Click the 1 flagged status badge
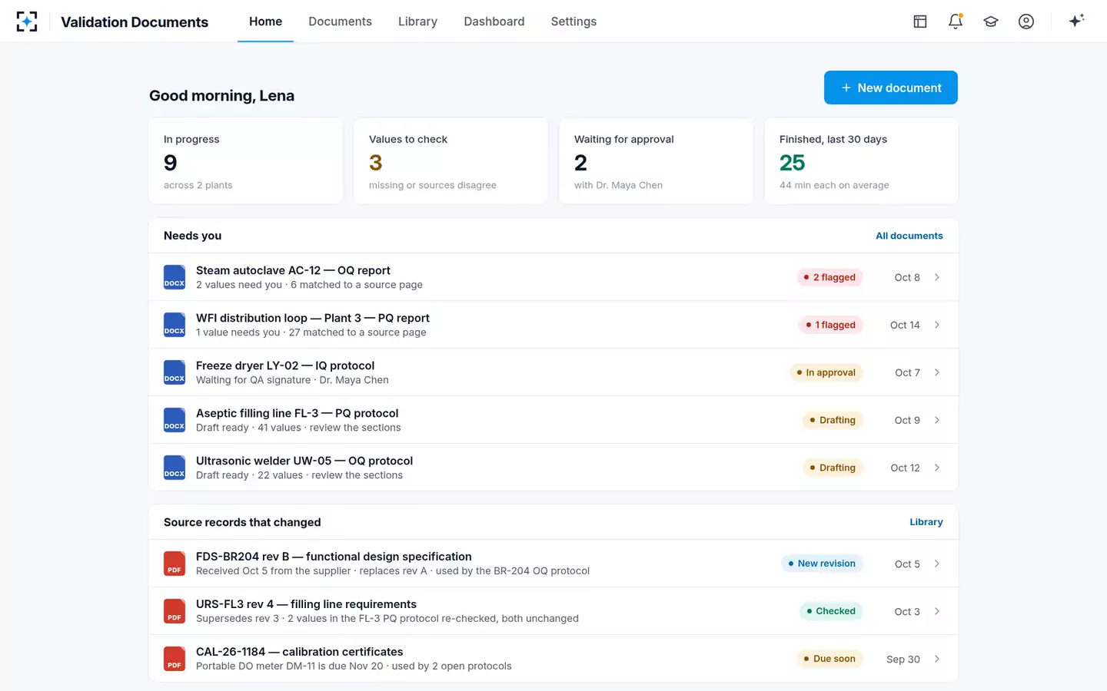 (830, 325)
